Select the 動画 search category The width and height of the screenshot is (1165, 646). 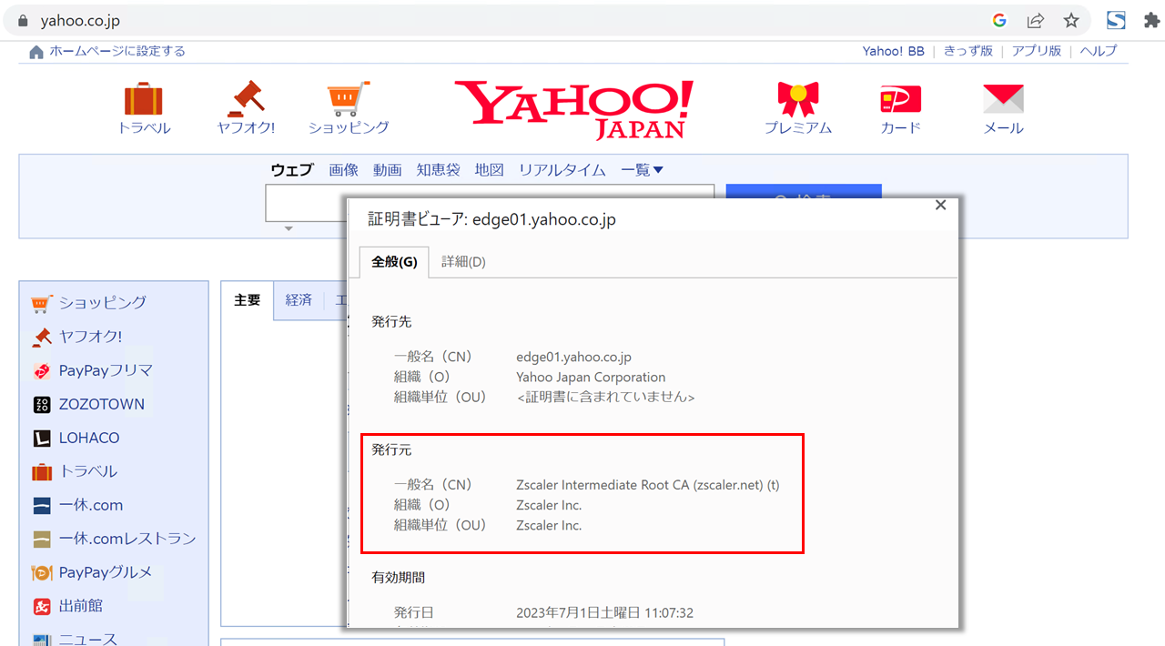pyautogui.click(x=388, y=170)
